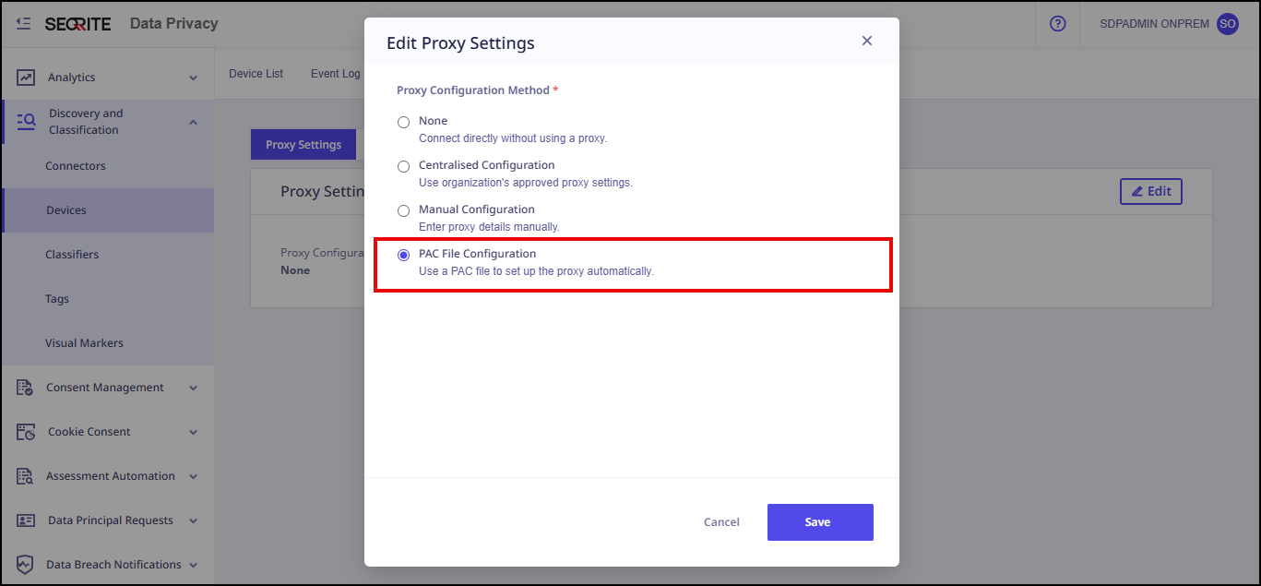Click the sidebar collapse menu icon
This screenshot has width=1261, height=586.
pos(24,24)
